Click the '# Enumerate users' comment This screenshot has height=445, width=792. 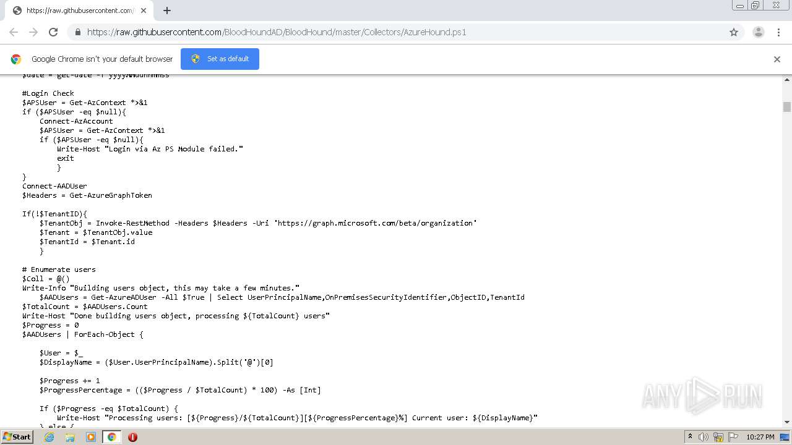(x=59, y=269)
